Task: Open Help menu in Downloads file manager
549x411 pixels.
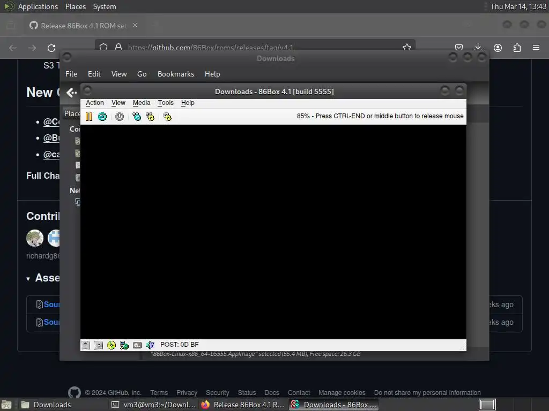Action: point(212,74)
